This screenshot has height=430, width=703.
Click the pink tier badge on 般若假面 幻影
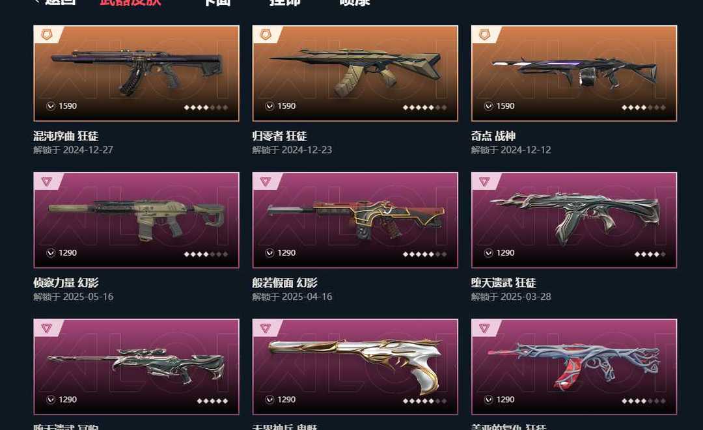point(266,181)
